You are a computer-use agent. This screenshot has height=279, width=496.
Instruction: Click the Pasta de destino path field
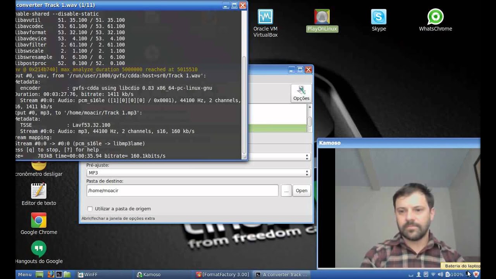coord(182,191)
